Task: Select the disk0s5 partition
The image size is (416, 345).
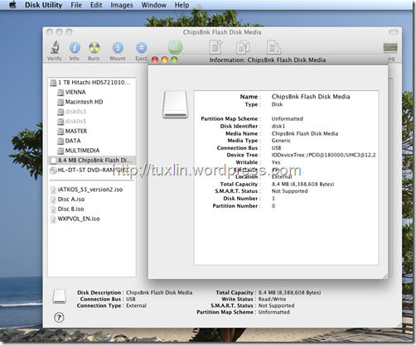Action: 92,122
